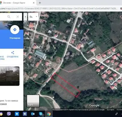Image resolution: width=122 pixels, height=117 pixels.
Task: Open Viber from the taskbar
Action: 9,114
